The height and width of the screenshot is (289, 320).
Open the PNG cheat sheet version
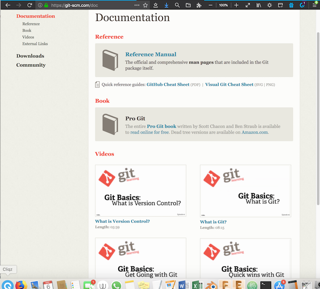pyautogui.click(x=270, y=85)
